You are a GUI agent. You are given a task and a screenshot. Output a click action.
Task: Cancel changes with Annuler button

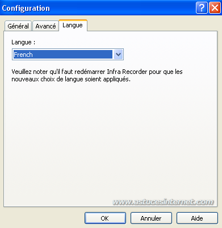[x=151, y=218]
